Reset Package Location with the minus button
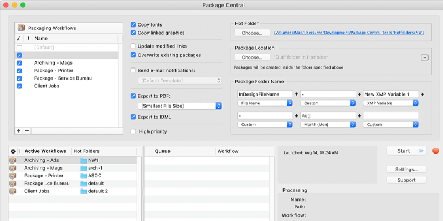Screen dimensions: 443x221 425,58
